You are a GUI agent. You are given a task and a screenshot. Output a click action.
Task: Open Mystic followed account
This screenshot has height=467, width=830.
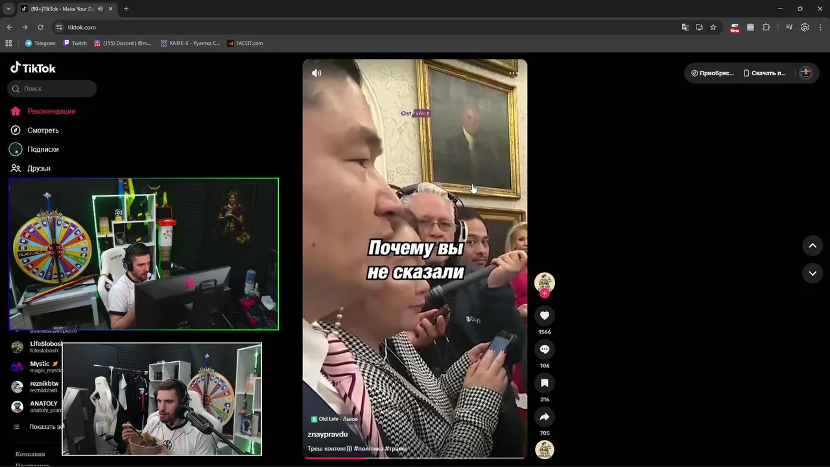tap(36, 367)
